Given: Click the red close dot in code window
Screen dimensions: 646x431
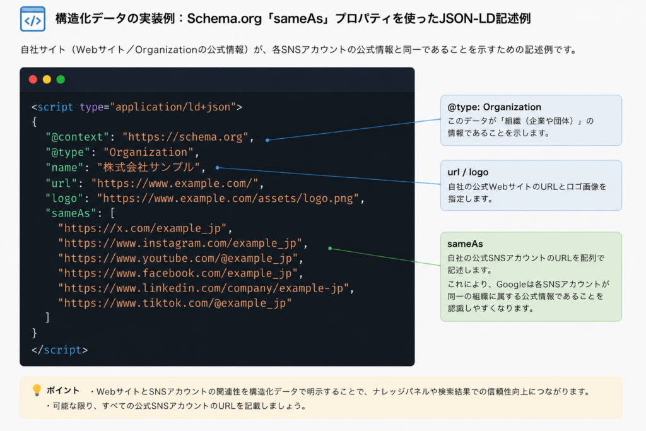Looking at the screenshot, I should click(33, 80).
